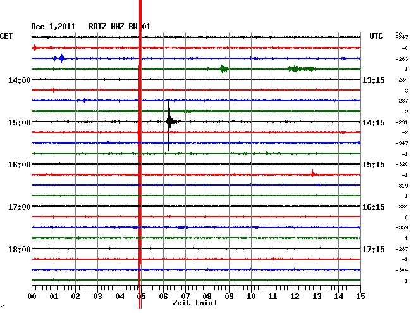Screen dimensions: 411x313
Task: Click the "14:15" UTC time label
Action: click(x=374, y=123)
